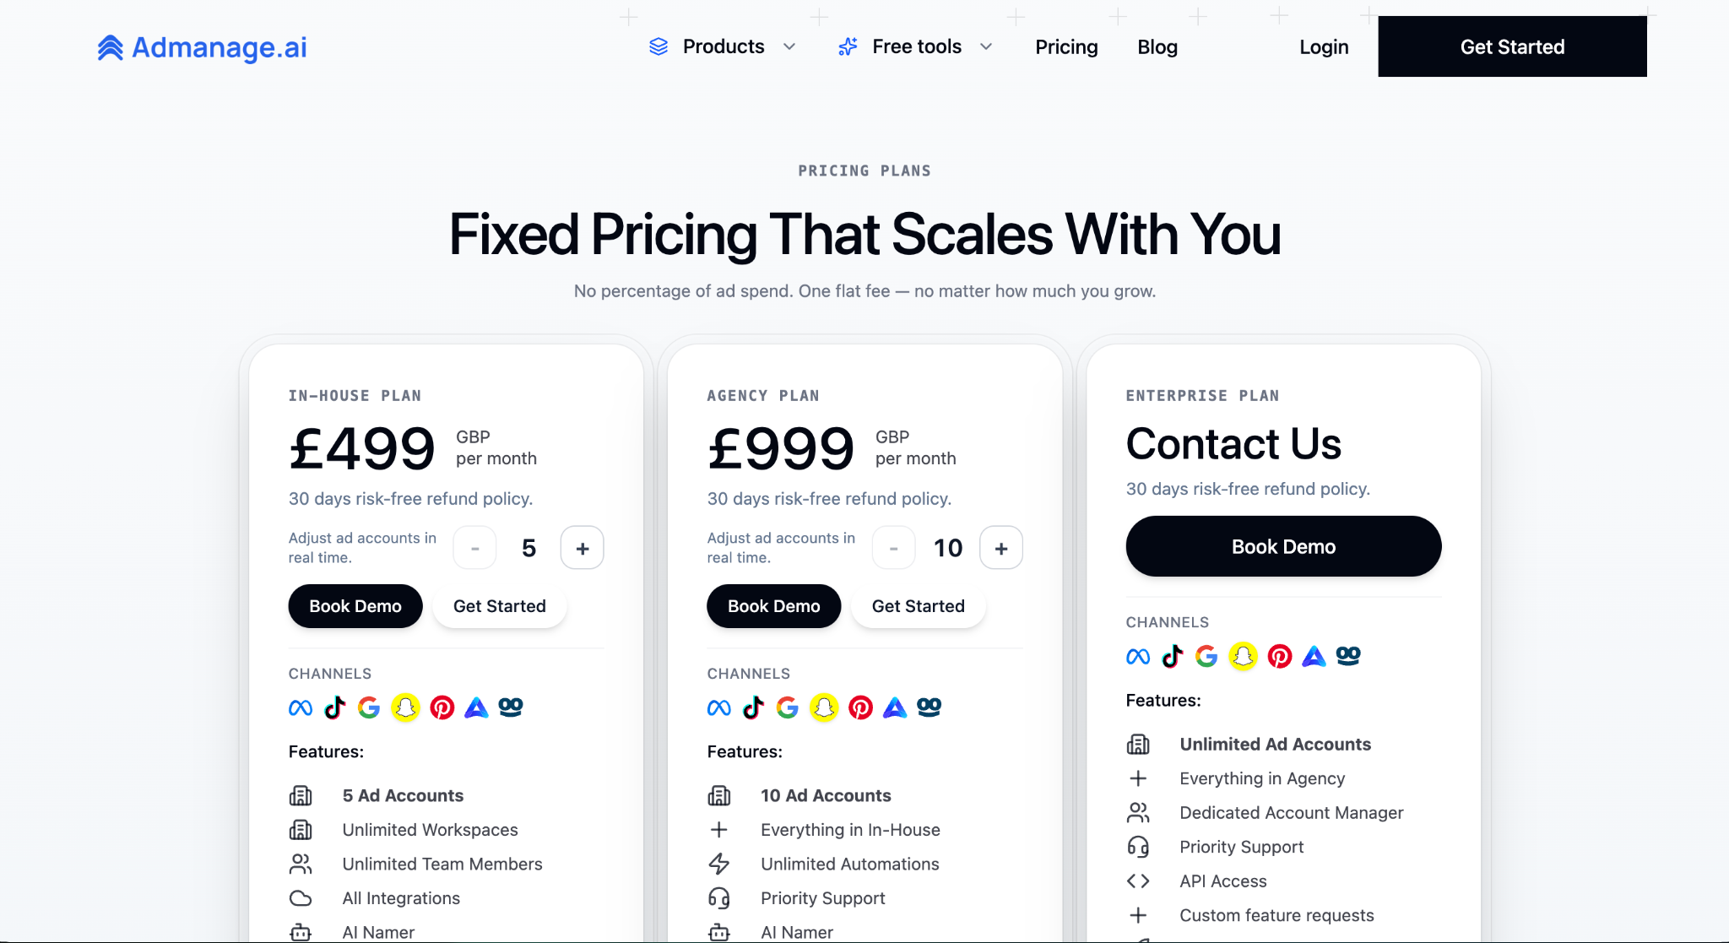The image size is (1729, 943).
Task: Click the TikTok channel icon in Agency plan
Action: tap(752, 707)
